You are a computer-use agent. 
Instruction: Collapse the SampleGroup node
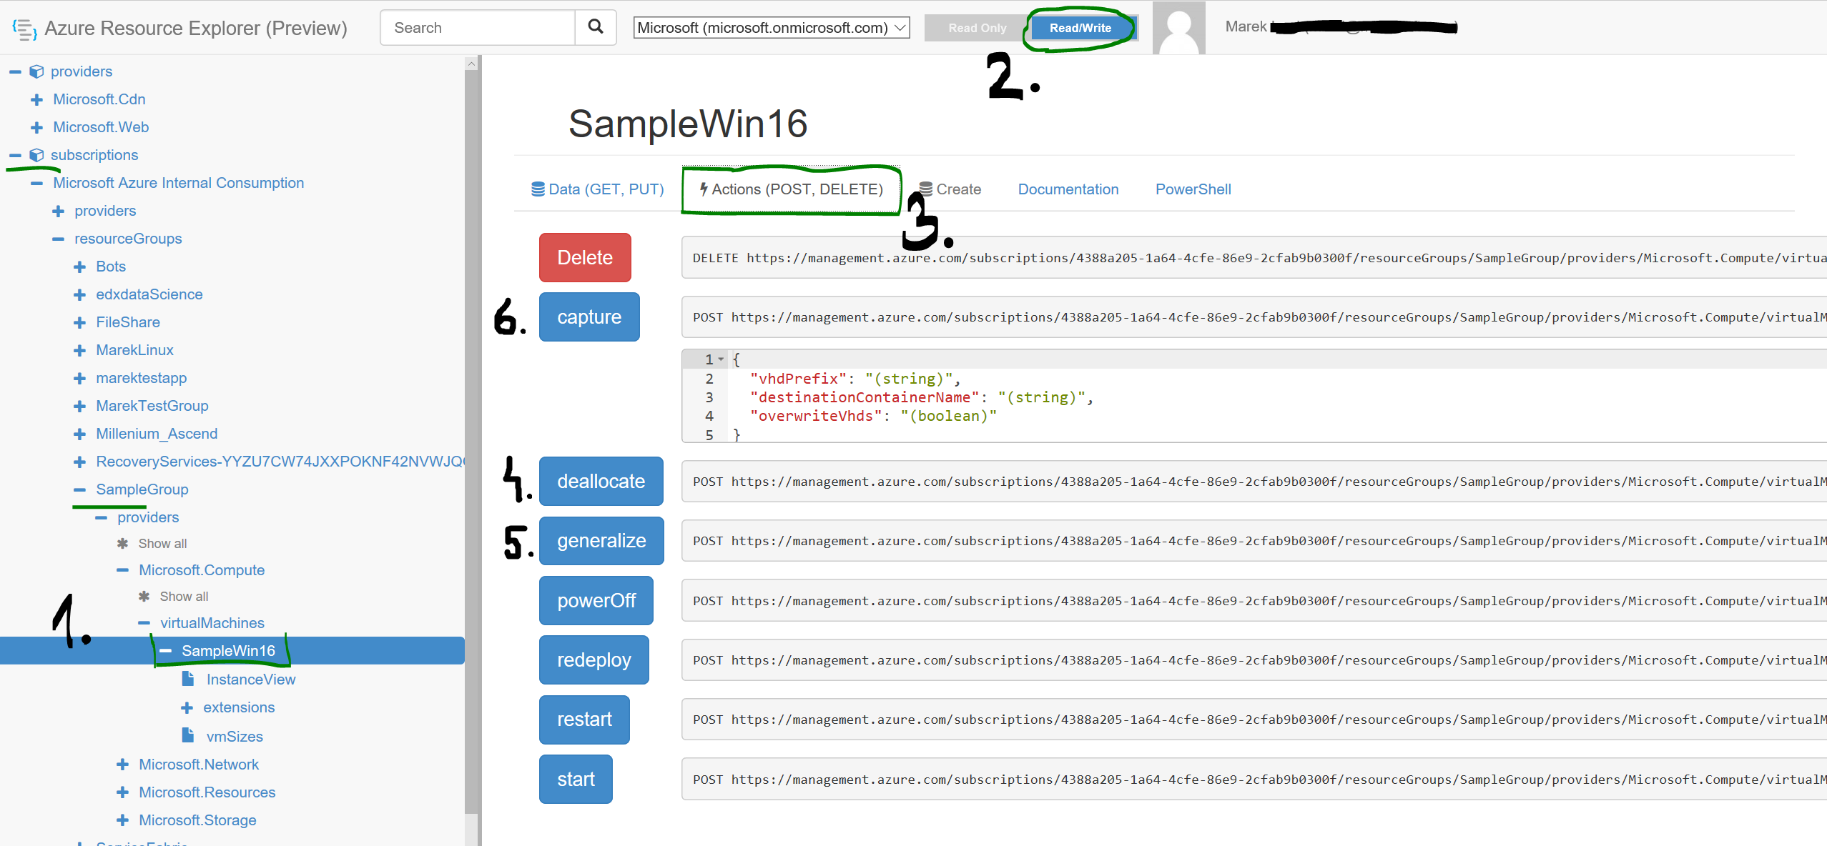[x=80, y=489]
